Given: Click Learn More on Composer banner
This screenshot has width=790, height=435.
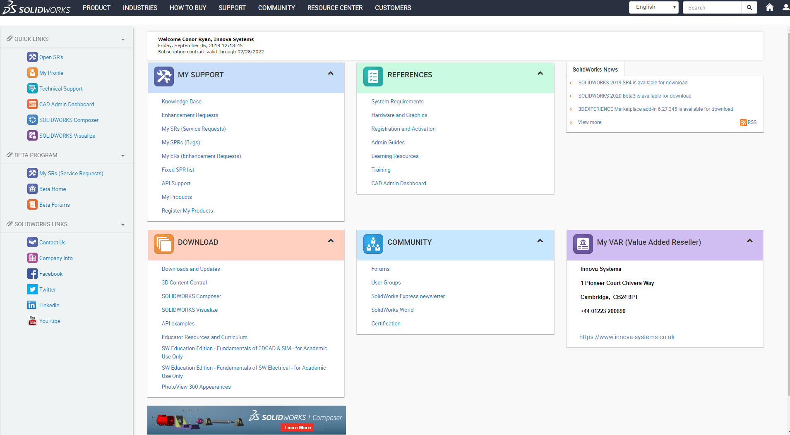Looking at the screenshot, I should (x=297, y=428).
